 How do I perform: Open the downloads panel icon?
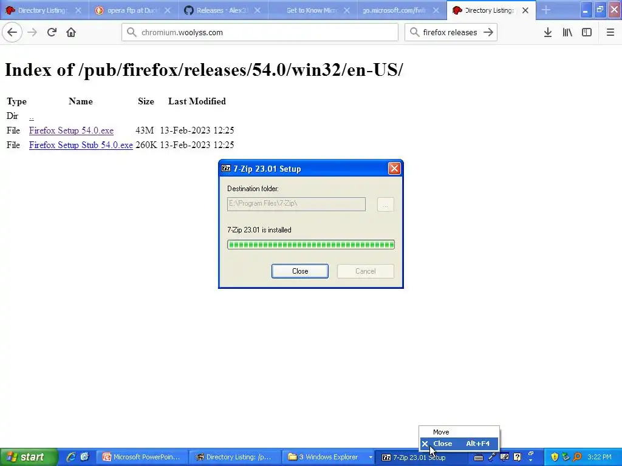coord(548,32)
